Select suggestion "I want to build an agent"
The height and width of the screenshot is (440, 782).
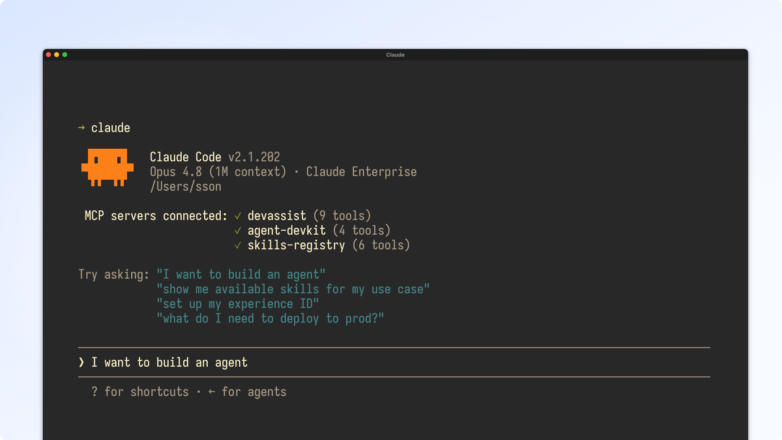[241, 275]
